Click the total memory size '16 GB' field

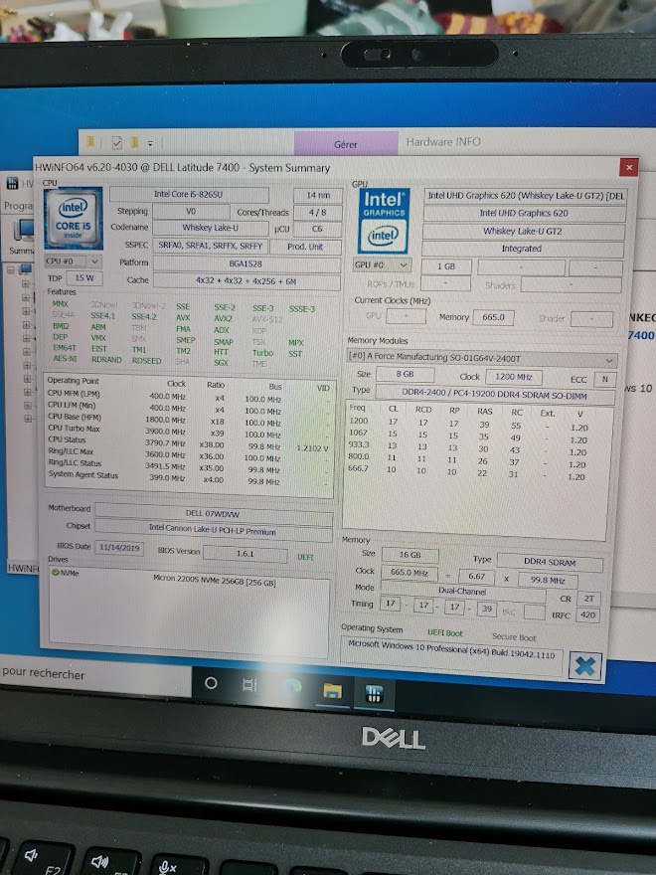tap(410, 555)
